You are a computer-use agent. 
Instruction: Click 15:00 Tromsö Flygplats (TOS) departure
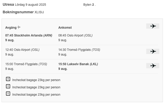coord(26,64)
